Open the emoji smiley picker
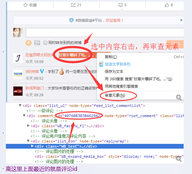The height and width of the screenshot is (174, 192). [x=29, y=43]
